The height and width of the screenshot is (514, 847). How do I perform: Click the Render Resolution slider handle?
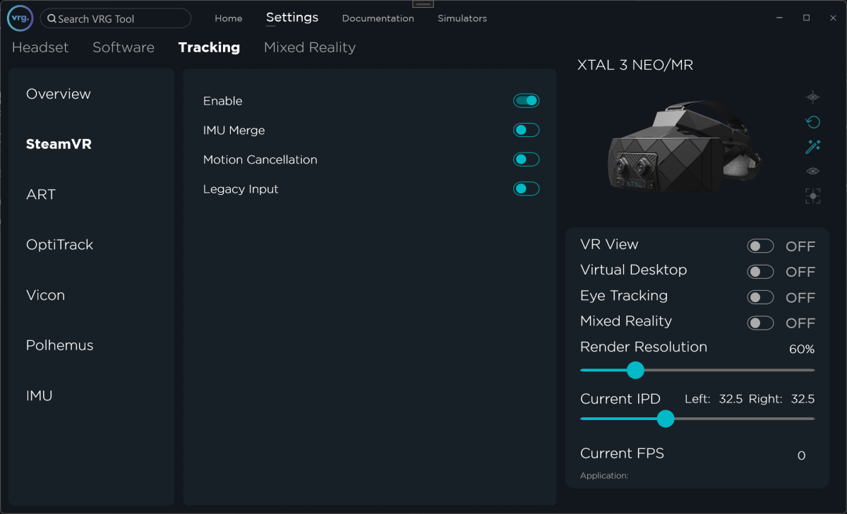pos(636,370)
